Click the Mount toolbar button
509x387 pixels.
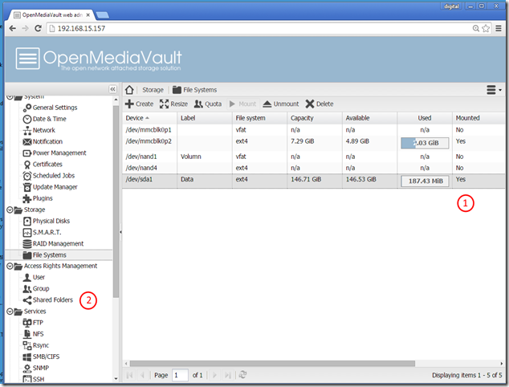[242, 104]
